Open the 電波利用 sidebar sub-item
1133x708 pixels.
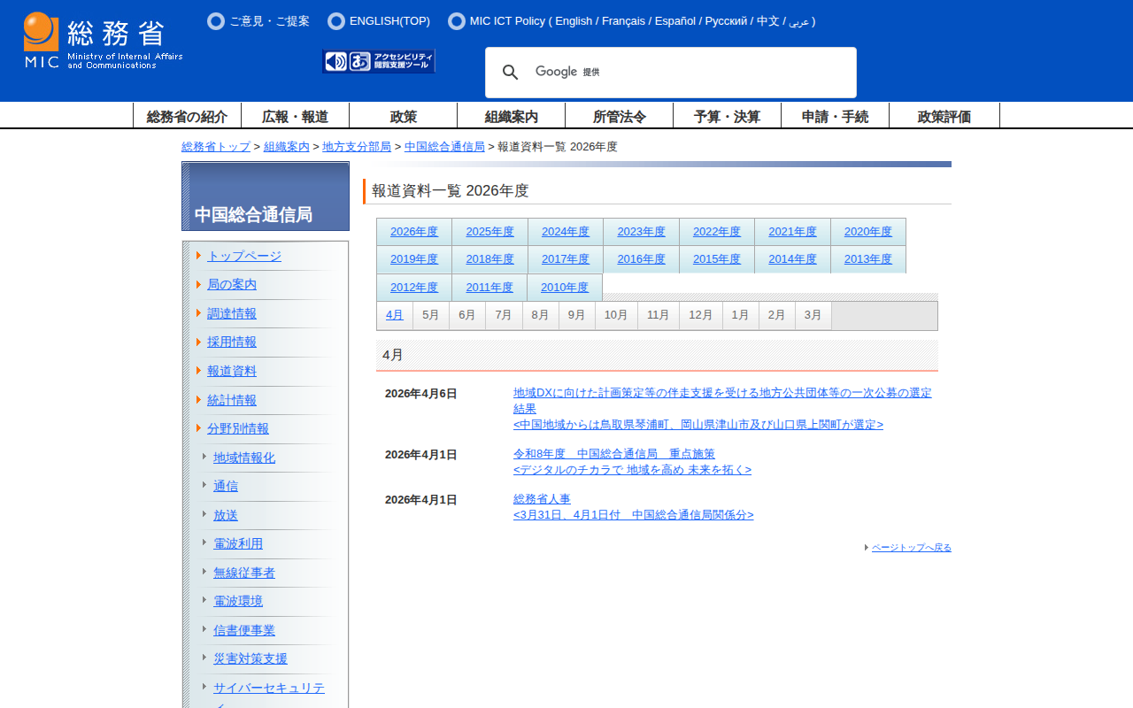[237, 543]
